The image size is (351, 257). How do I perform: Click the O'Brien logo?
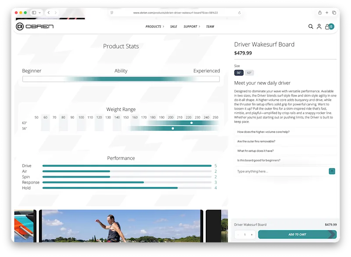point(35,26)
